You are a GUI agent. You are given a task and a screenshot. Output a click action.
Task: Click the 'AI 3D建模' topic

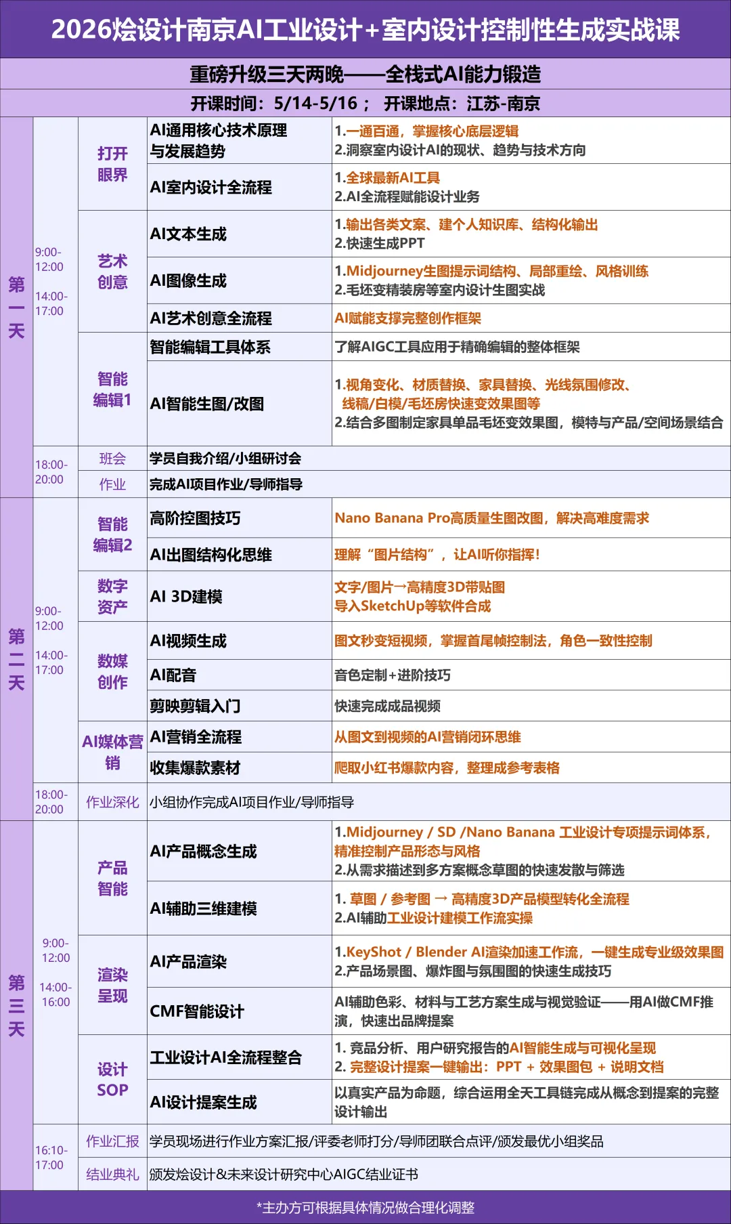click(186, 596)
